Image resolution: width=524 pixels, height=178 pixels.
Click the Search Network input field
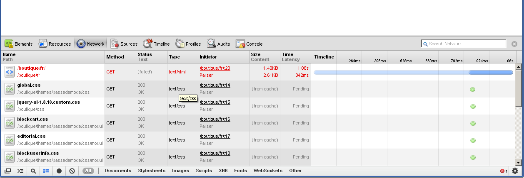(x=464, y=44)
